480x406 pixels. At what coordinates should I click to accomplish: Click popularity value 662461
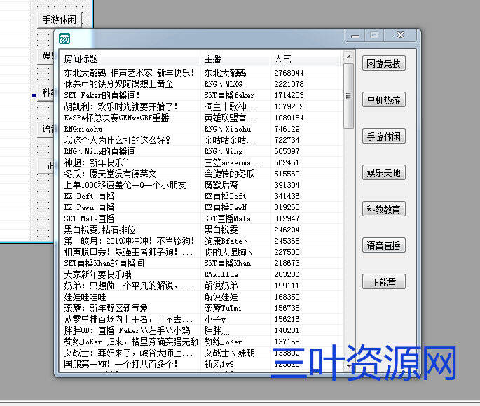point(287,162)
